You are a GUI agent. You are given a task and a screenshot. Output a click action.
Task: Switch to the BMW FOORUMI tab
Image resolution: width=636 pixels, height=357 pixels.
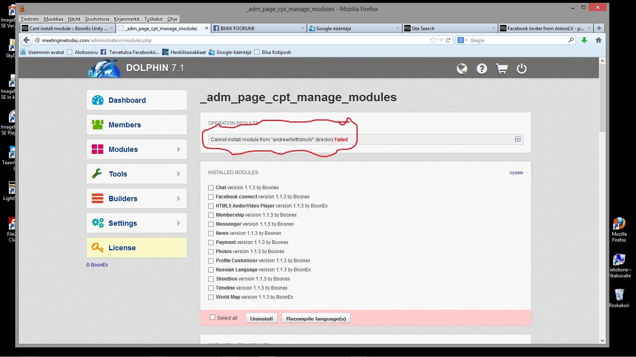(x=258, y=28)
